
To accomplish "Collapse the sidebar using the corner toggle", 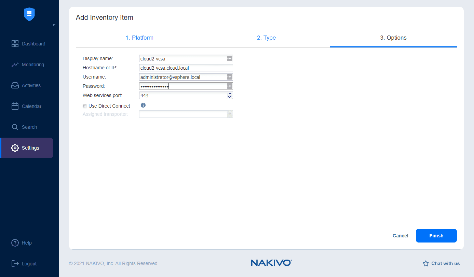I will tap(54, 25).
